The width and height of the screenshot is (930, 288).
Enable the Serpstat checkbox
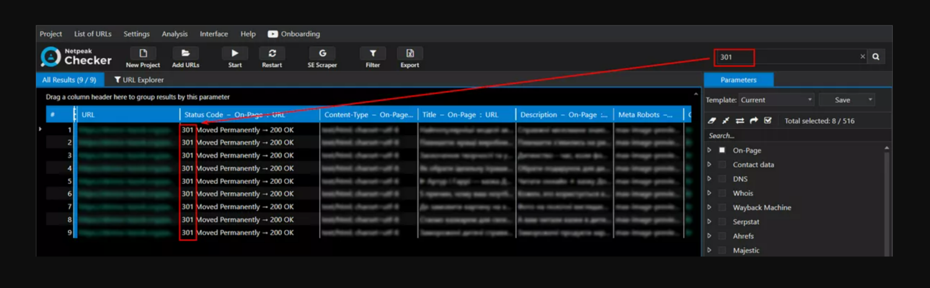(722, 221)
